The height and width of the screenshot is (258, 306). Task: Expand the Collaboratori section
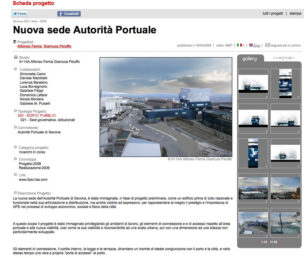click(15, 69)
